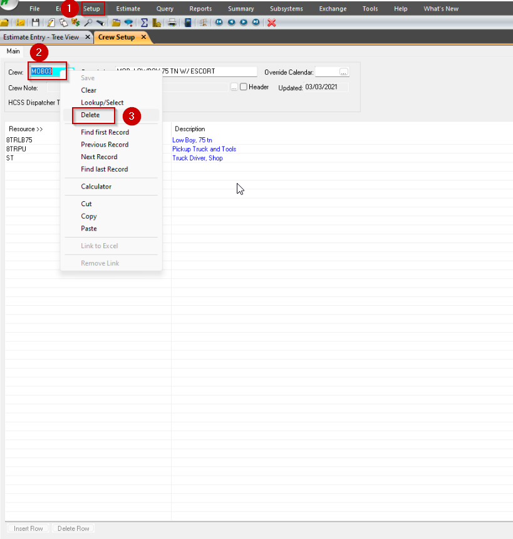Open the Help menu
Image resolution: width=513 pixels, height=539 pixels.
401,9
